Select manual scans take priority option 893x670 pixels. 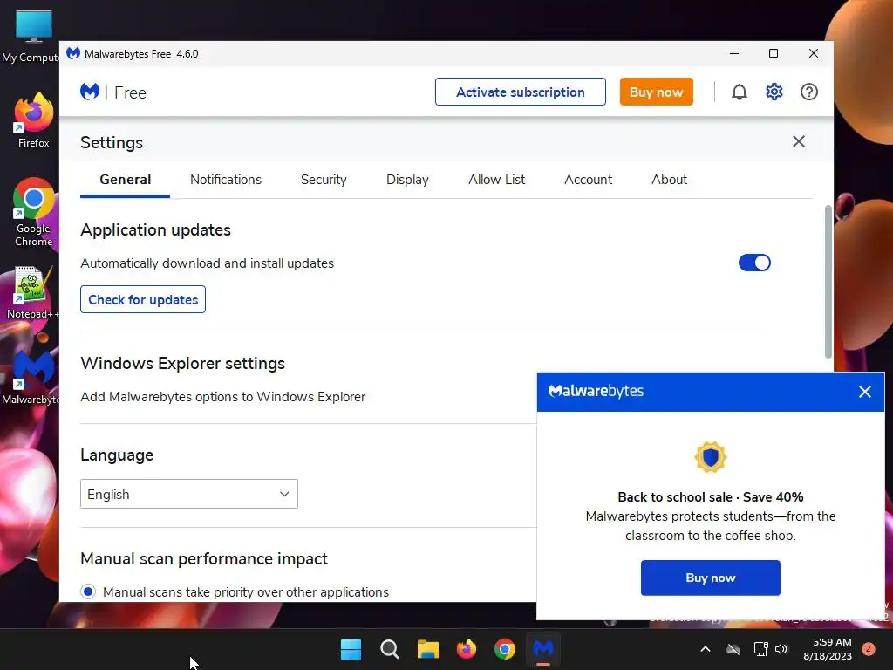point(88,592)
